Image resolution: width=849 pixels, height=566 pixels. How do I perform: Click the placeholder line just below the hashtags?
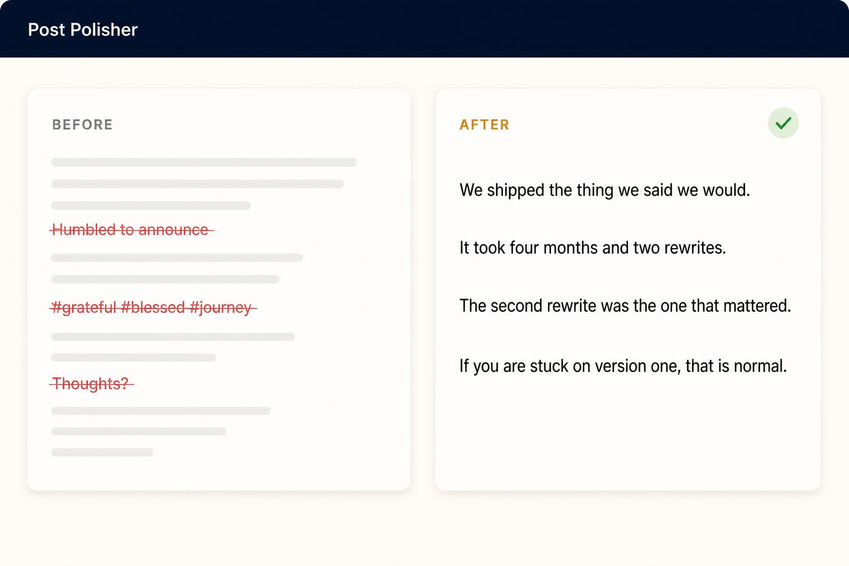pyautogui.click(x=173, y=337)
